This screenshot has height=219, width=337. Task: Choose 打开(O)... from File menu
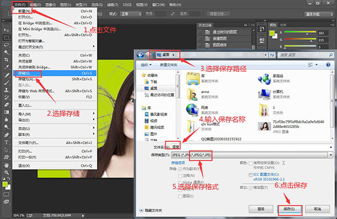tap(55, 17)
